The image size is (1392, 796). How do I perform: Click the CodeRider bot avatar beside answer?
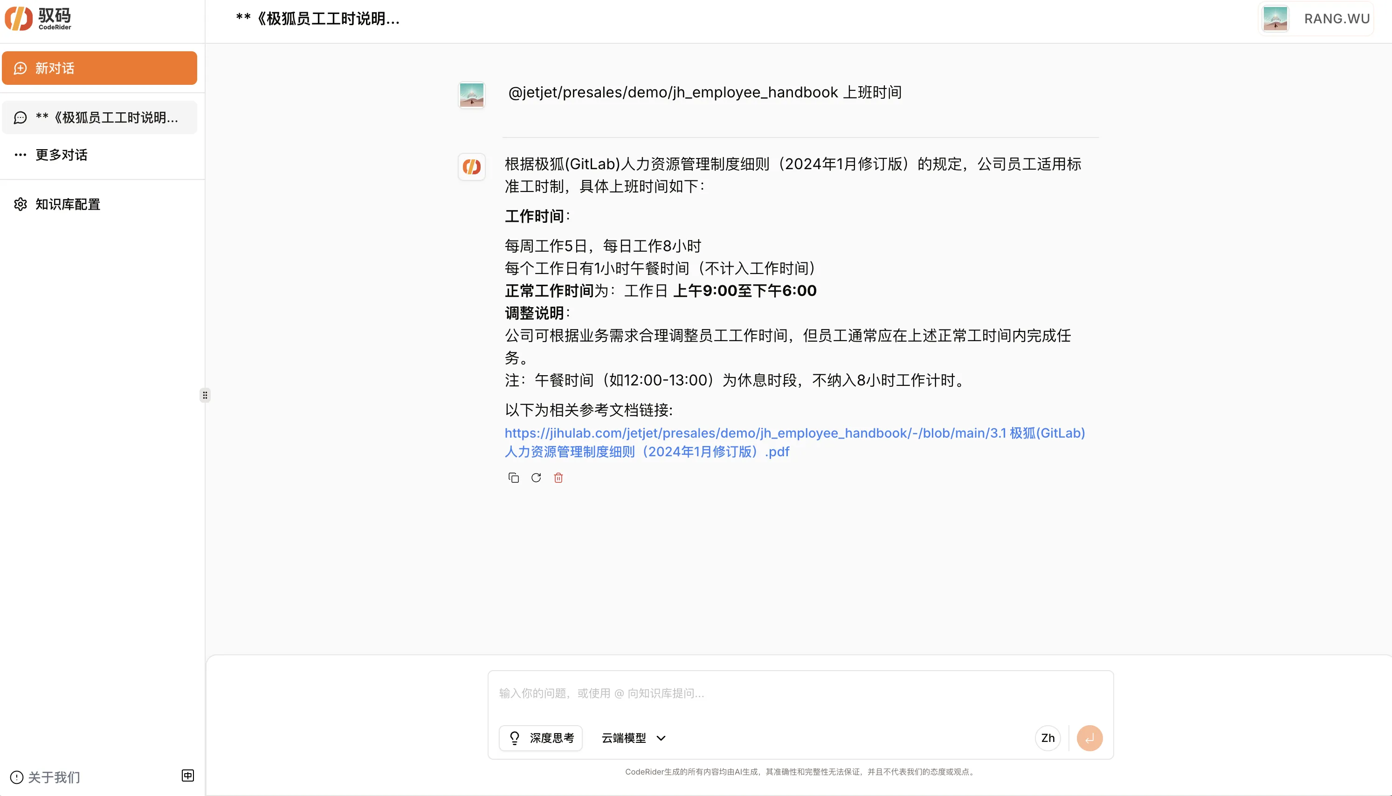(471, 166)
